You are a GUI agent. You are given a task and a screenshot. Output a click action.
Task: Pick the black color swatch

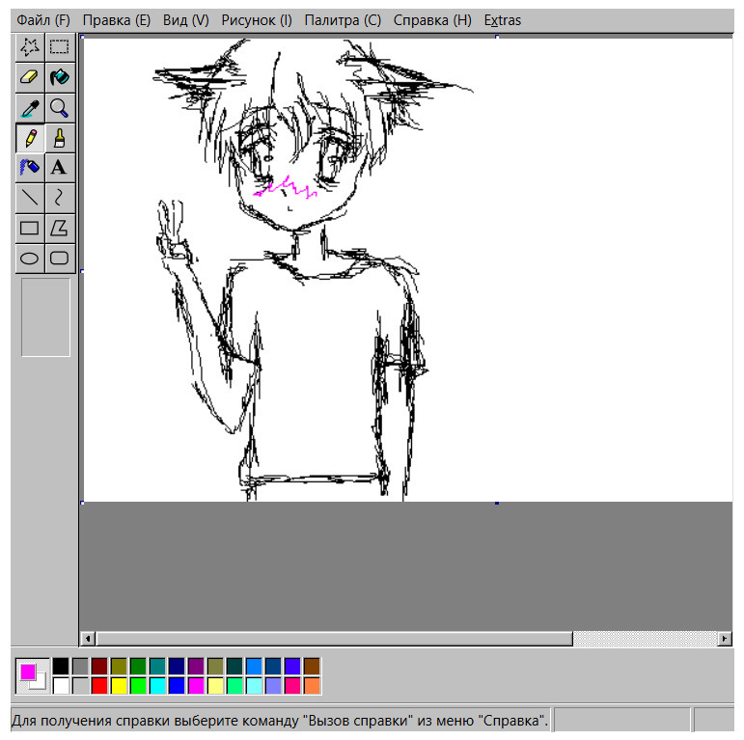coord(61,666)
